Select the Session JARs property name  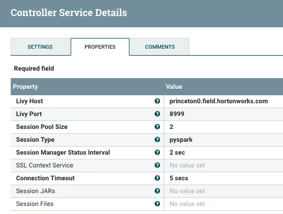pos(35,191)
